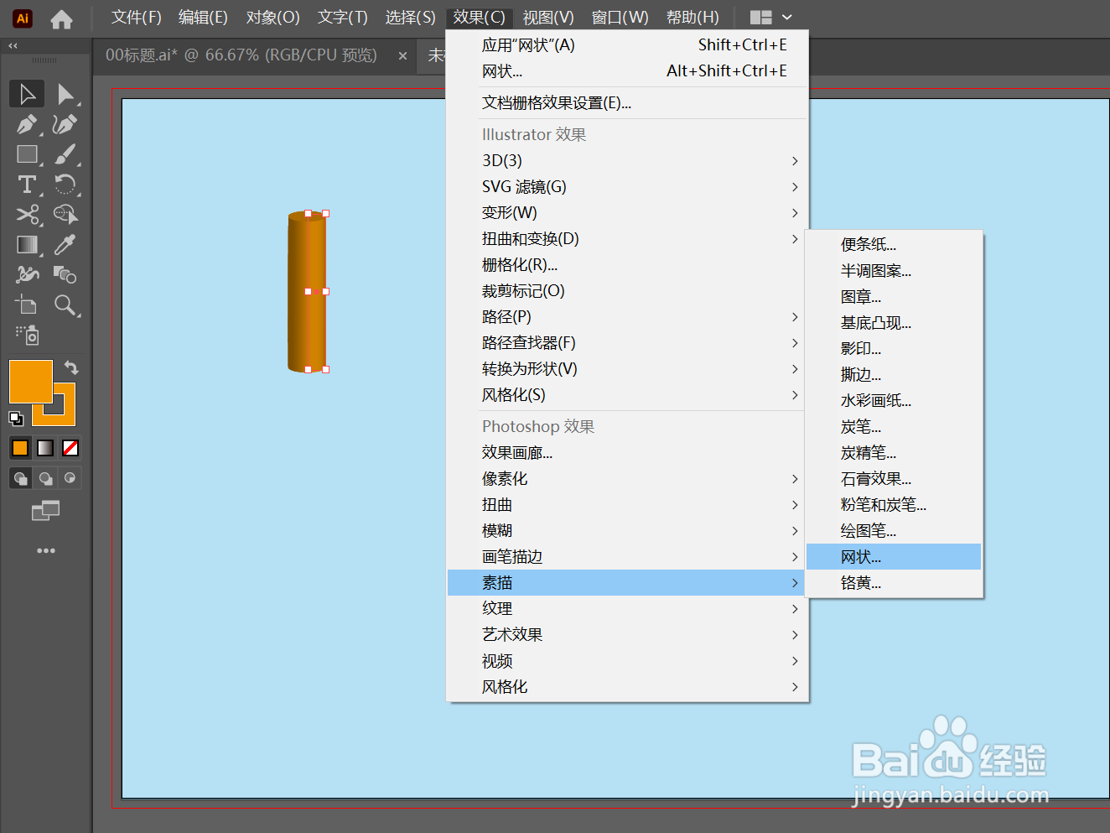Select the Pen tool

tap(27, 124)
